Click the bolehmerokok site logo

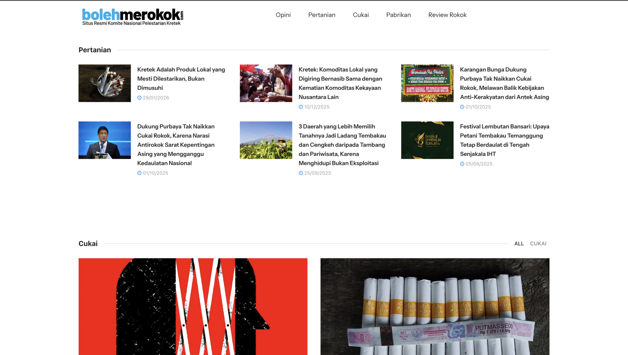[x=132, y=17]
